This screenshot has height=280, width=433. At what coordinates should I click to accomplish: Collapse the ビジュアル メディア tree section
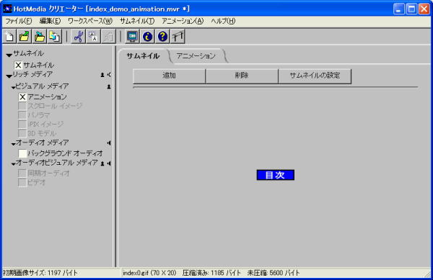pos(13,88)
